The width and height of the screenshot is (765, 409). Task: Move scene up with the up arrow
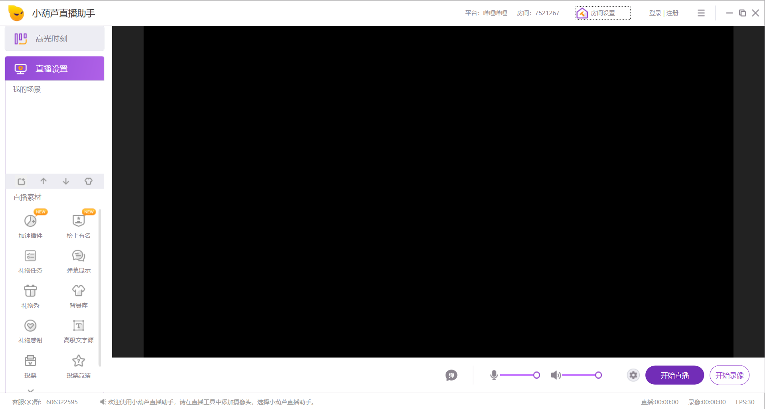coord(43,181)
